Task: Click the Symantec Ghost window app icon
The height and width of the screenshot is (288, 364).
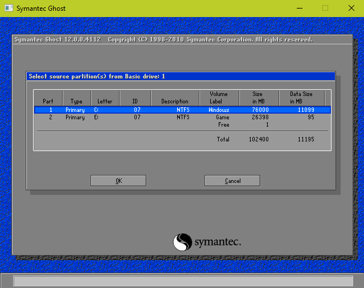Action: 9,8
